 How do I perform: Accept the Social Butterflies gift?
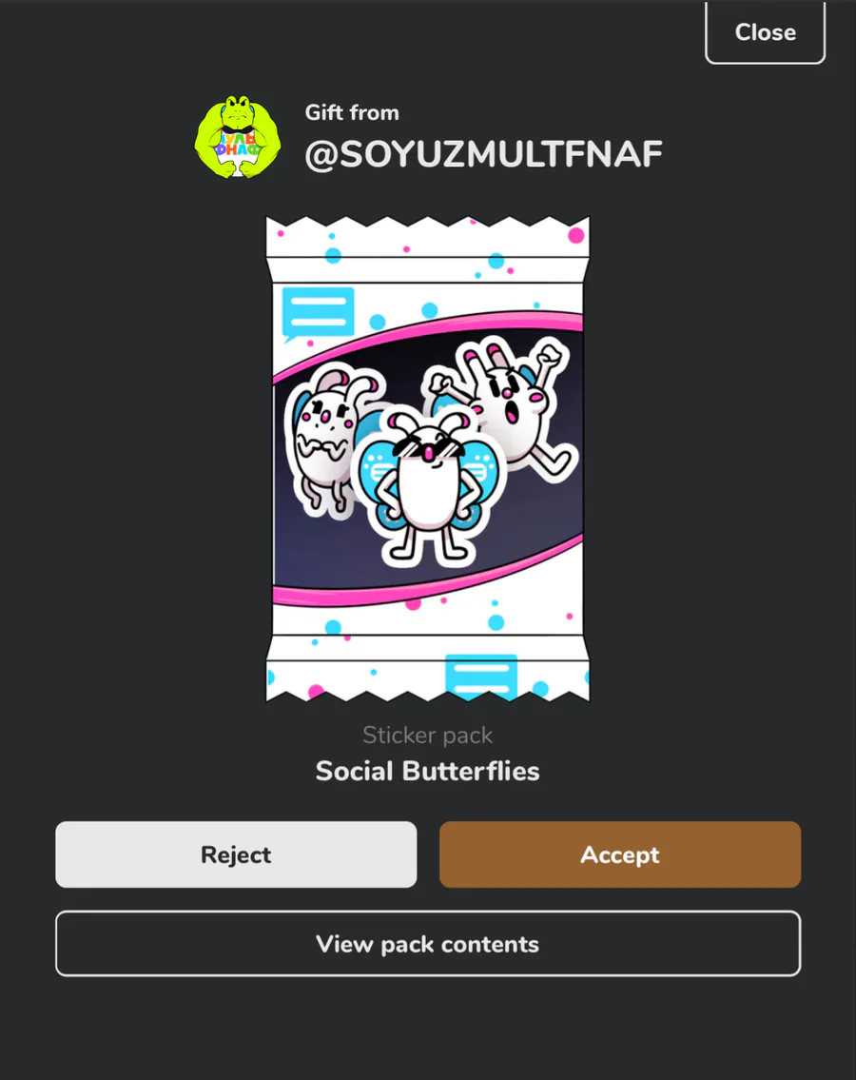tap(620, 854)
